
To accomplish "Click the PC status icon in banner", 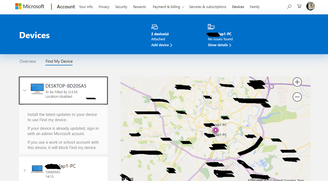I will click(211, 27).
